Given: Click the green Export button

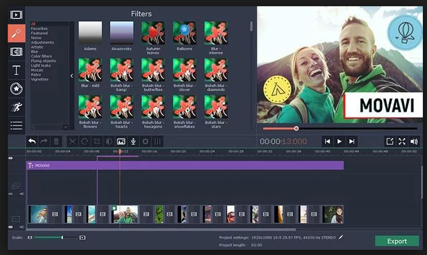Looking at the screenshot, I should (x=397, y=241).
